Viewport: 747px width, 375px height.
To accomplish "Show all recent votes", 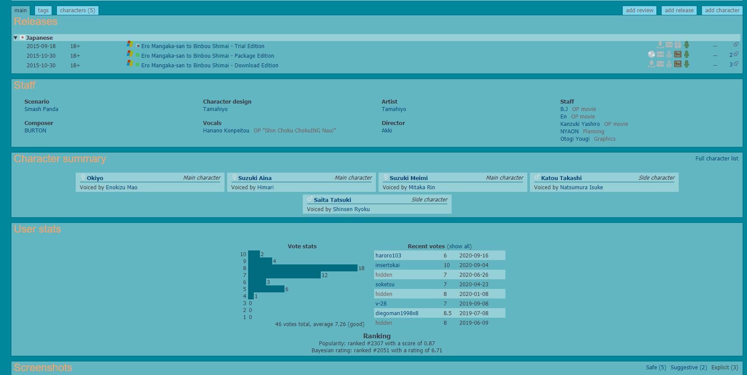I will point(459,247).
